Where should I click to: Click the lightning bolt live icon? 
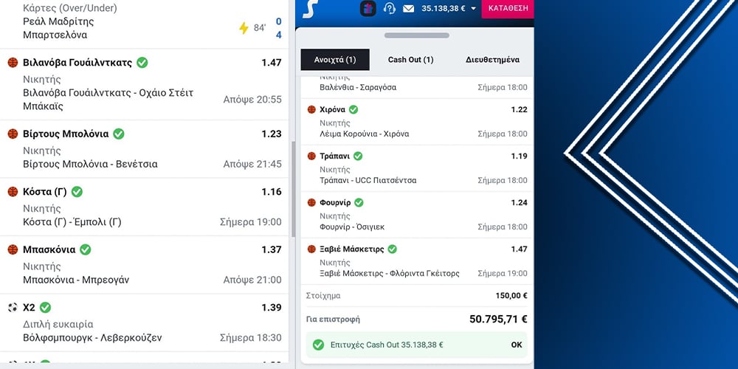pyautogui.click(x=244, y=28)
